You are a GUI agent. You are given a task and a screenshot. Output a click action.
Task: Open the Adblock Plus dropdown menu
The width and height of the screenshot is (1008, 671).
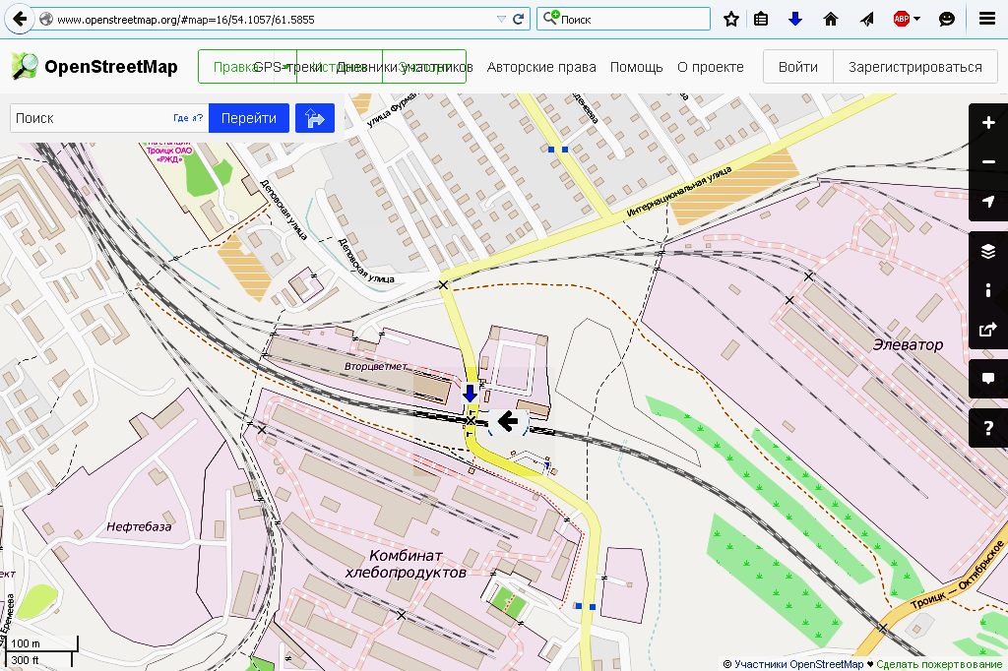[917, 19]
